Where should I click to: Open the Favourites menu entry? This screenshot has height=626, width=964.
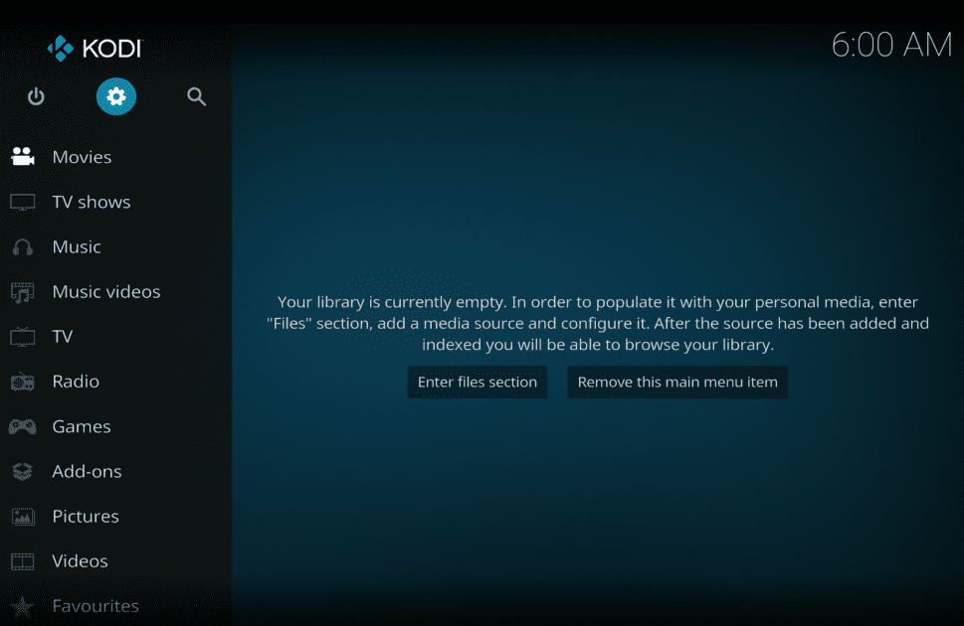click(95, 605)
